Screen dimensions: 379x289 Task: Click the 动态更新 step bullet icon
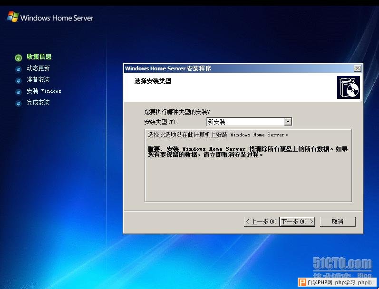click(x=19, y=69)
